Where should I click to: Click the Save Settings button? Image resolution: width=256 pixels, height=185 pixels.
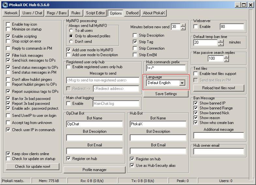pos(166,94)
